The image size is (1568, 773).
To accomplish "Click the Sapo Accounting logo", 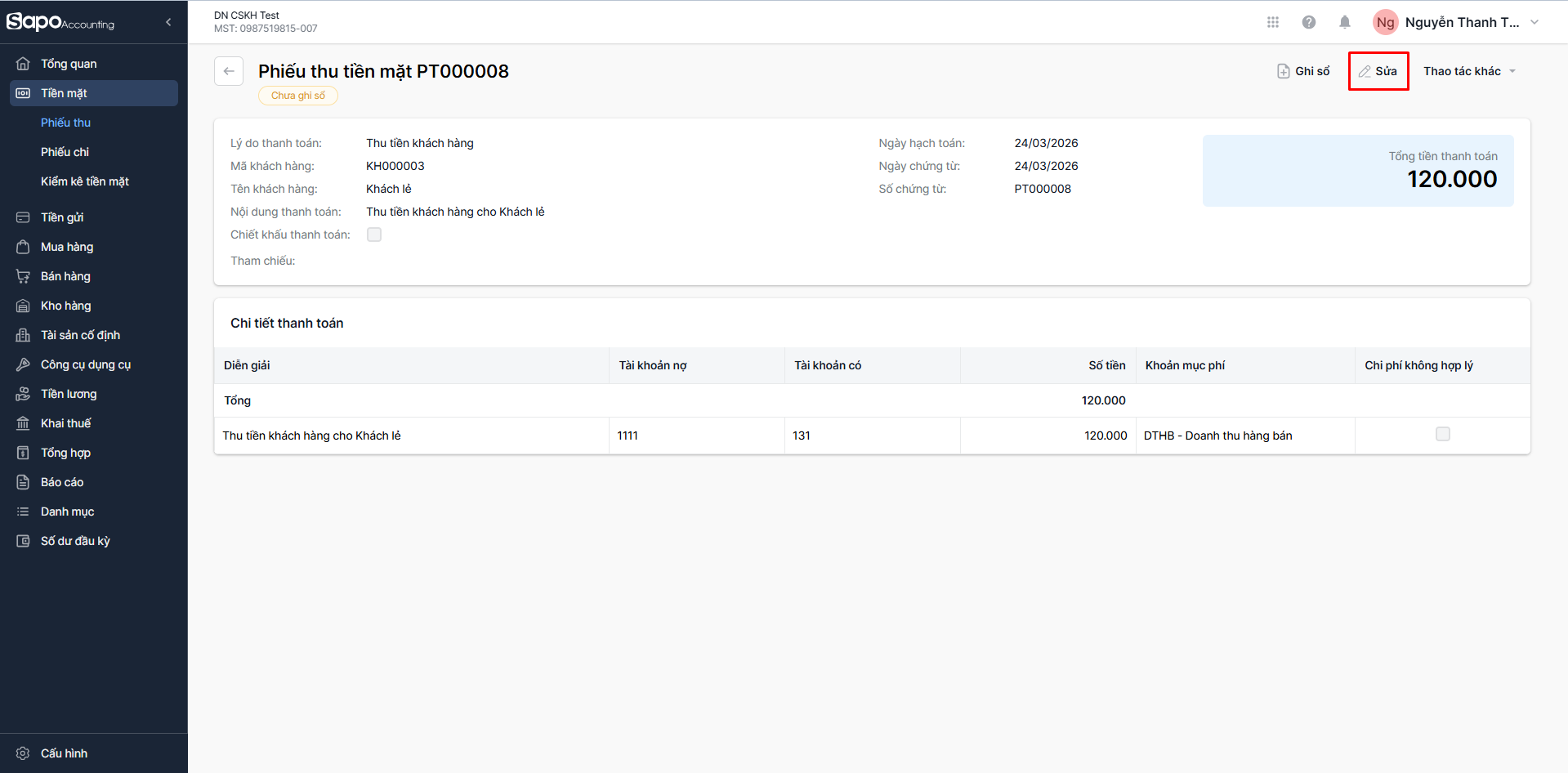I will (60, 22).
